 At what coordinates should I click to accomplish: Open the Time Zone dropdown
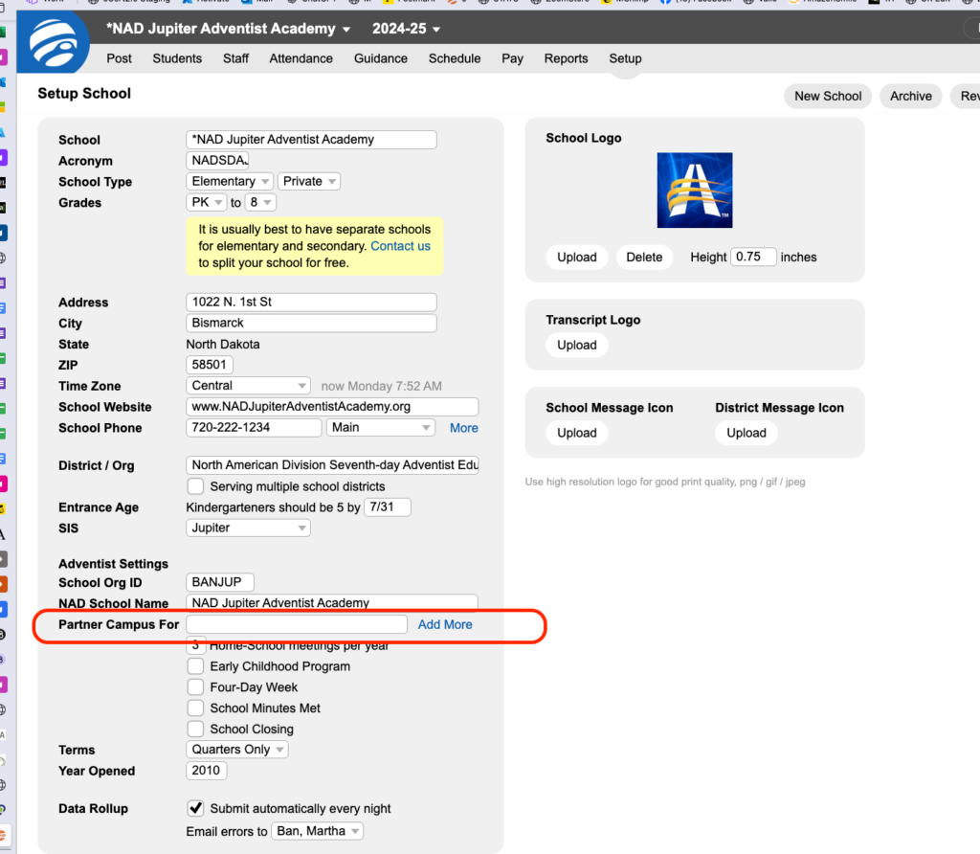click(249, 386)
